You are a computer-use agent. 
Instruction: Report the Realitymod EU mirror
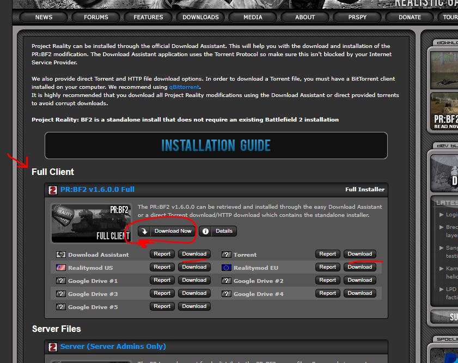pos(327,267)
